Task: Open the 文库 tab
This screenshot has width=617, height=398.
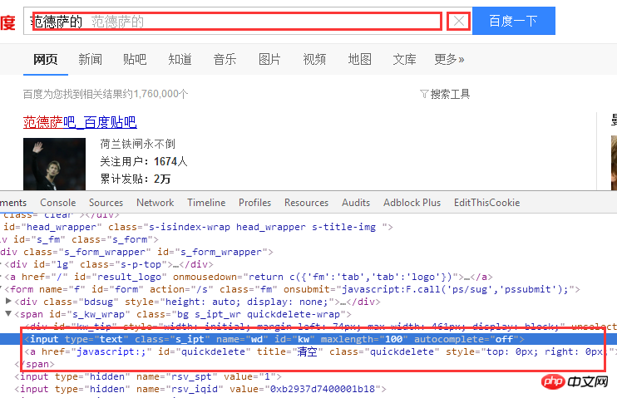Action: (x=404, y=59)
